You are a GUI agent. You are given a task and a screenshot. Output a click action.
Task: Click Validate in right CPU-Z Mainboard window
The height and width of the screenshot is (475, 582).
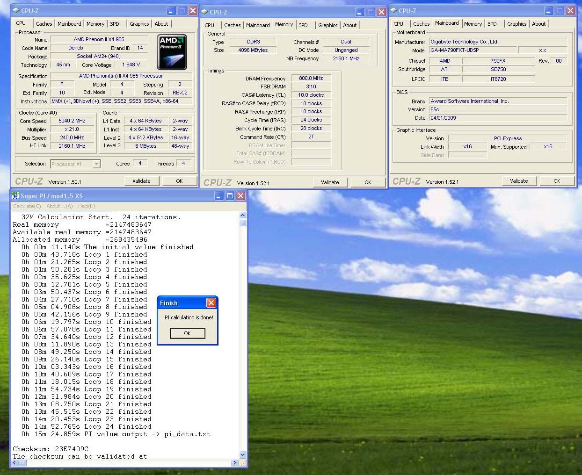[x=519, y=181]
